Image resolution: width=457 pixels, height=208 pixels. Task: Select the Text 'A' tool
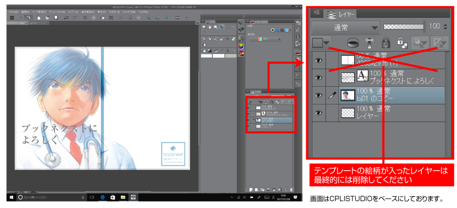point(227,51)
